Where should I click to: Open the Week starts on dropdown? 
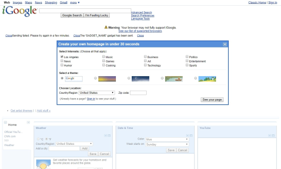tap(167, 144)
